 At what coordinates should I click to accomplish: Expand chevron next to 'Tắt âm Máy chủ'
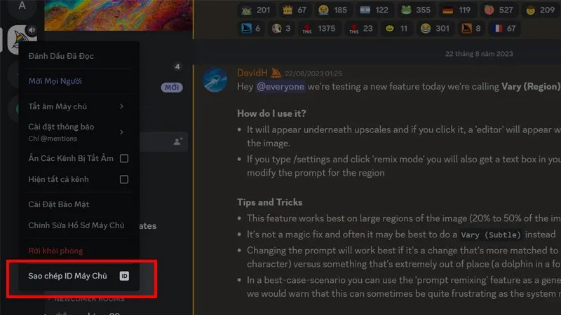(121, 106)
